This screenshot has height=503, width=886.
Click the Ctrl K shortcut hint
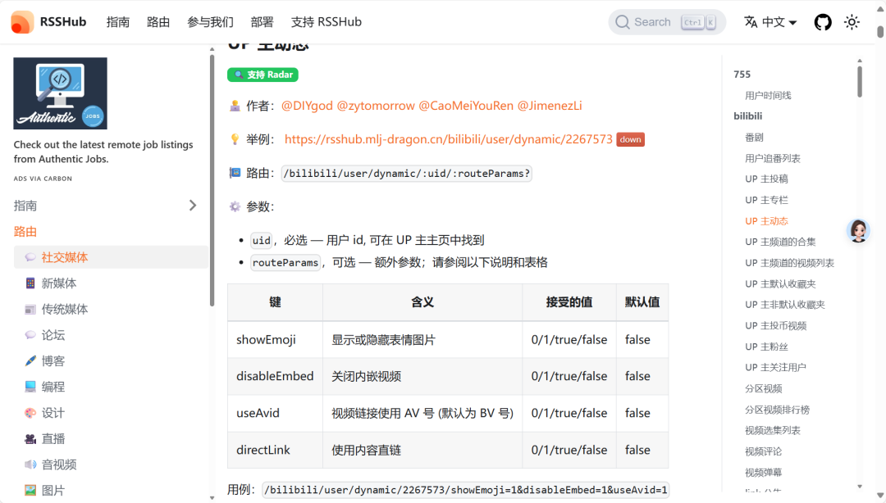pos(698,22)
